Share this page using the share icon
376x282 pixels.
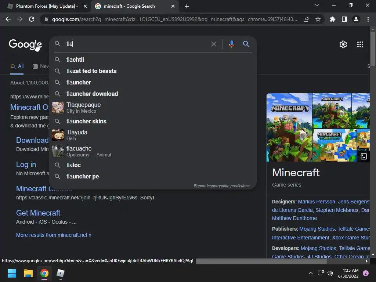click(x=306, y=19)
